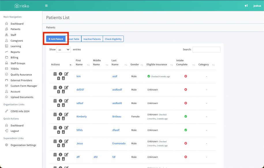This screenshot has width=264, height=168.
Task: Open the ID badge icon for Jesus Enamorado
Action: (63, 145)
